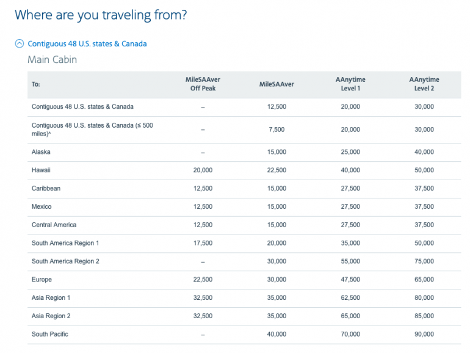The height and width of the screenshot is (353, 470).
Task: Click the Contiguous 48 U.S. states & Canada link
Action: [87, 44]
